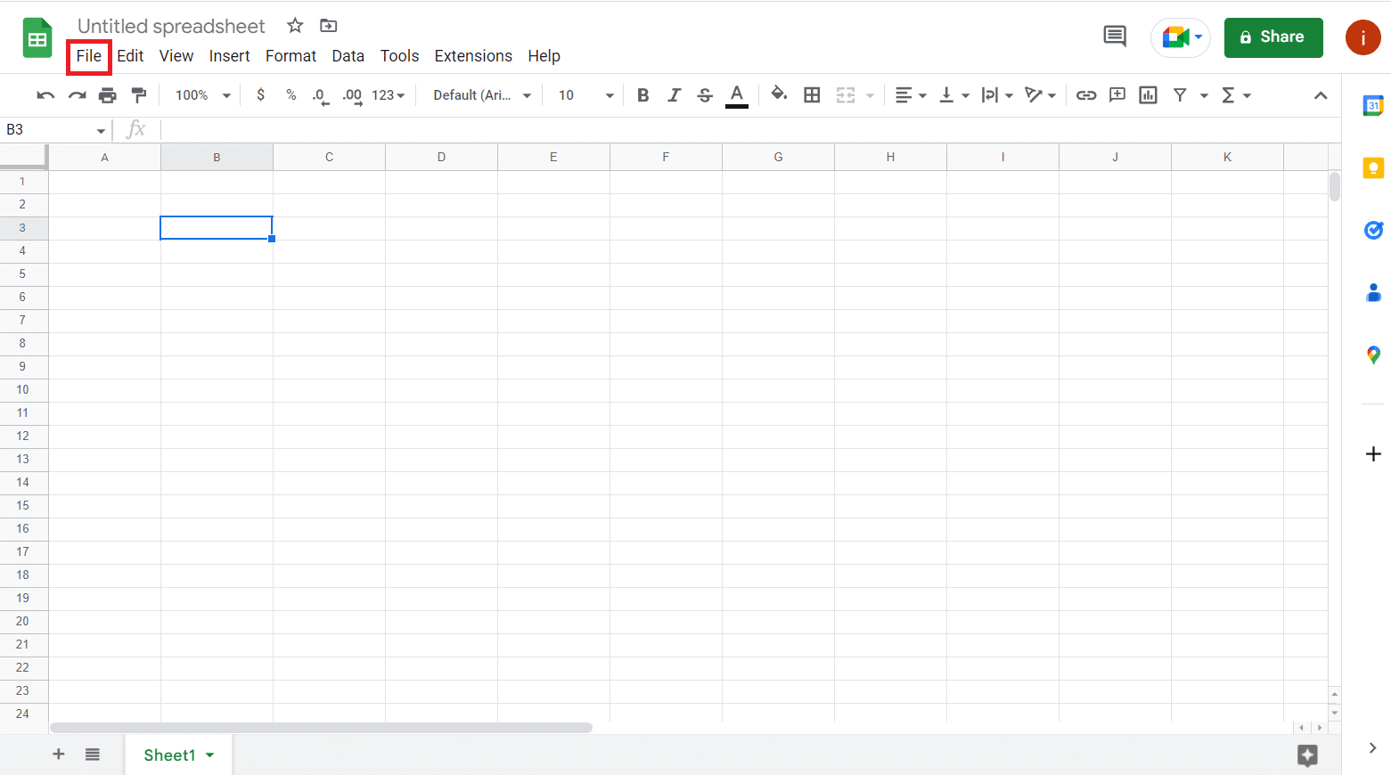The height and width of the screenshot is (775, 1391).
Task: Click Get add-ons plus icon
Action: point(1373,454)
